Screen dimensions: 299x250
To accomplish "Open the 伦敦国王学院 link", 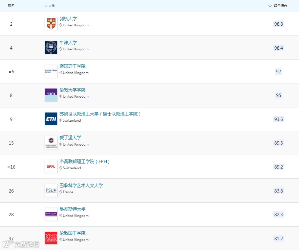I will (x=72, y=233).
